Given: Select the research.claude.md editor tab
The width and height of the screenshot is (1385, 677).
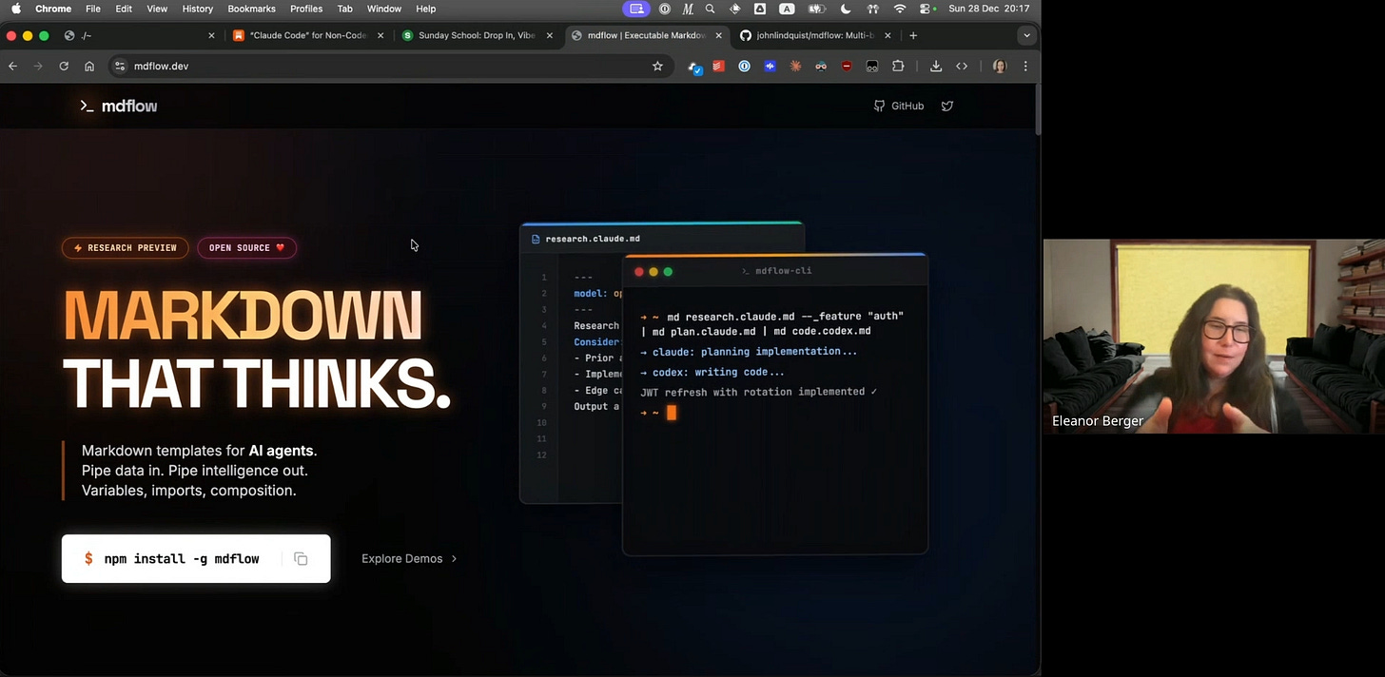Looking at the screenshot, I should (x=586, y=240).
